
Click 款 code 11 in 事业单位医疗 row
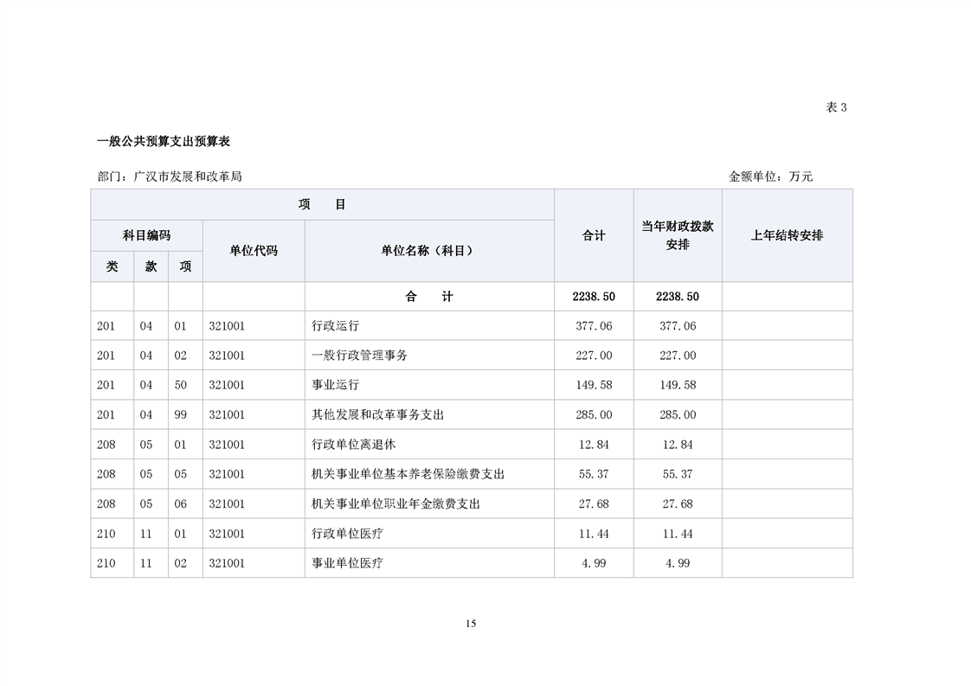coord(145,563)
